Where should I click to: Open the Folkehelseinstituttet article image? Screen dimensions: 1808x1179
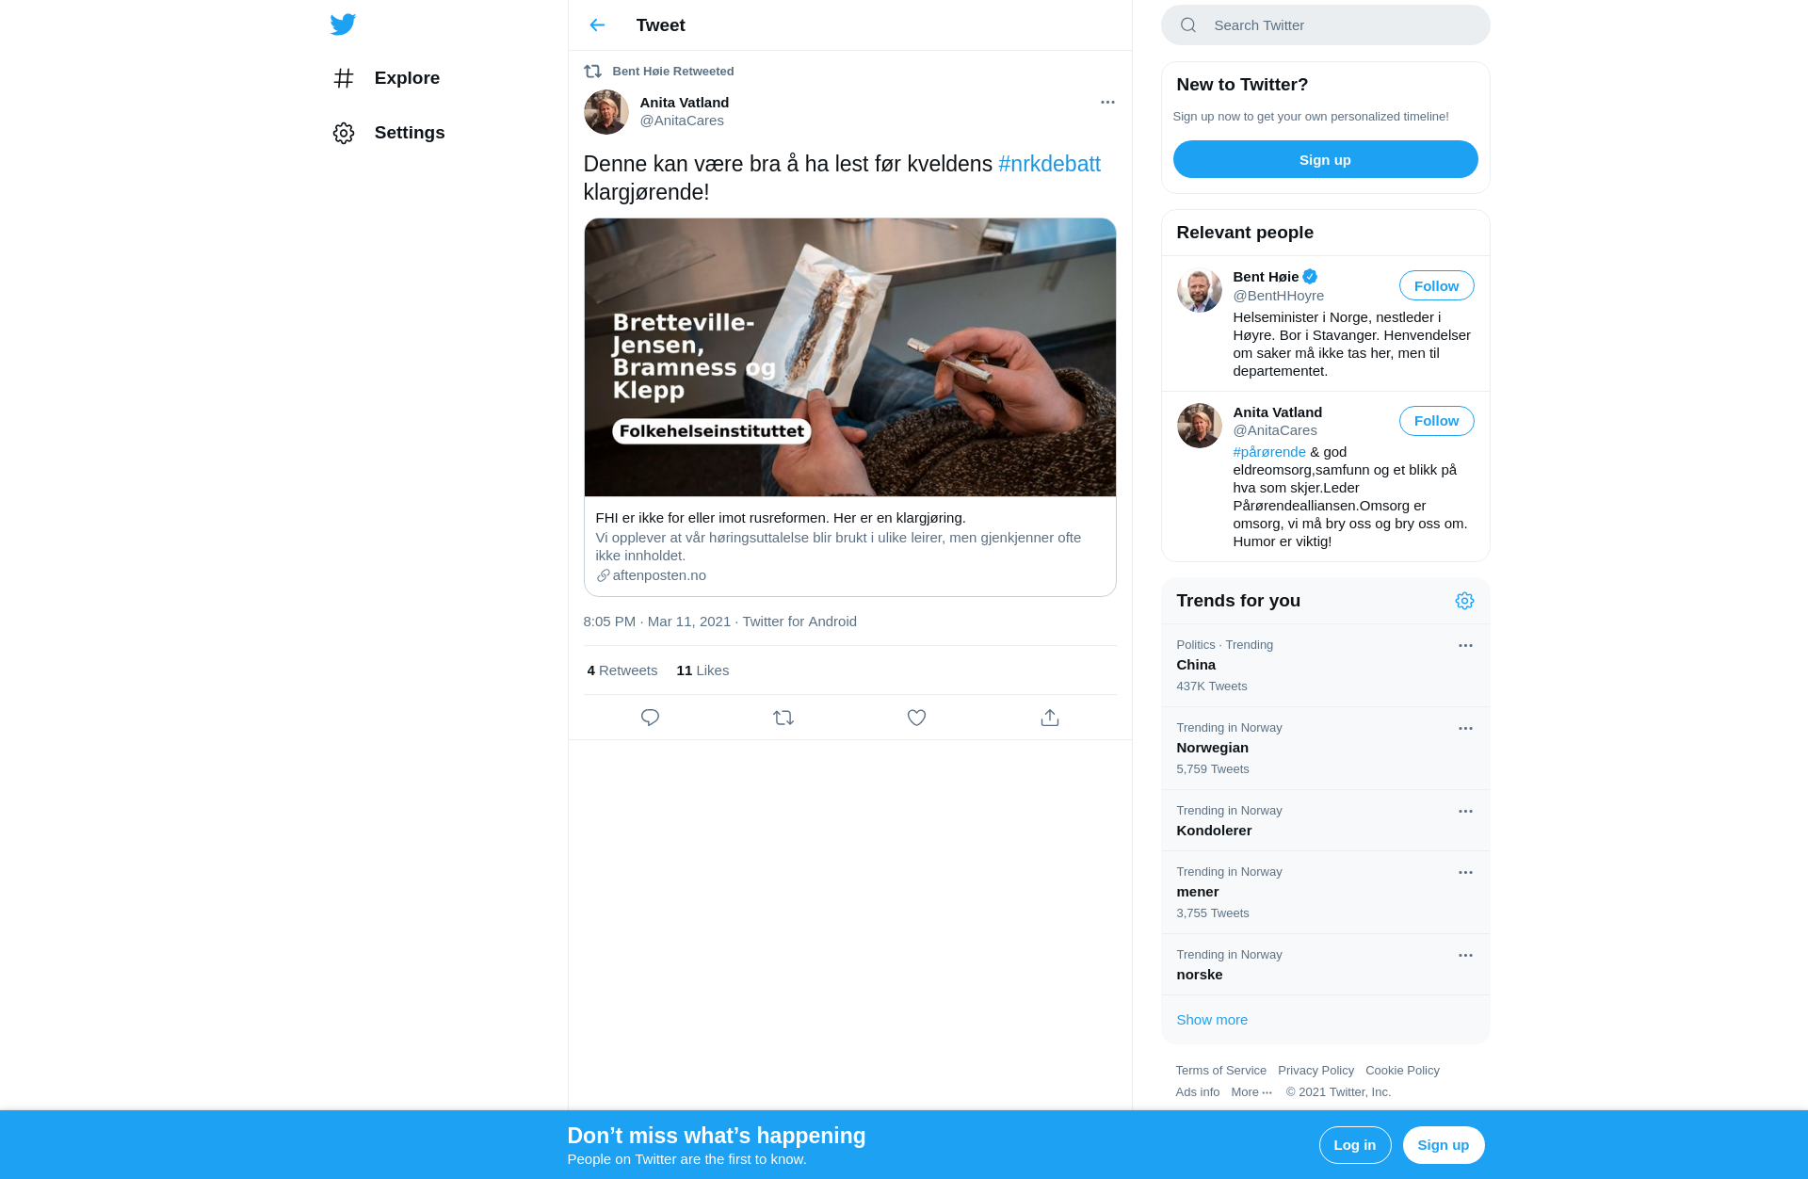(849, 358)
